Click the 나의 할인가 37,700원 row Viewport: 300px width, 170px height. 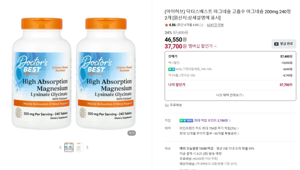230,85
